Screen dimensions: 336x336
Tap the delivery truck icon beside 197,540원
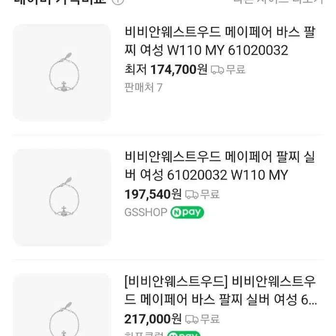(192, 195)
